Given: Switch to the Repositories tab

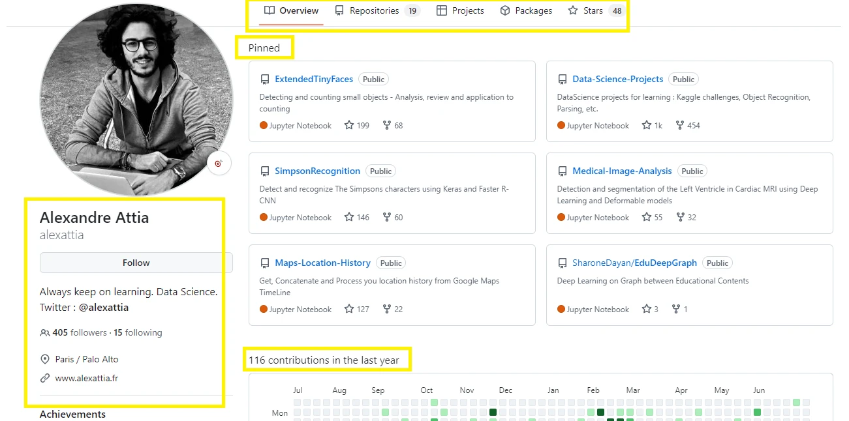Looking at the screenshot, I should pyautogui.click(x=377, y=11).
